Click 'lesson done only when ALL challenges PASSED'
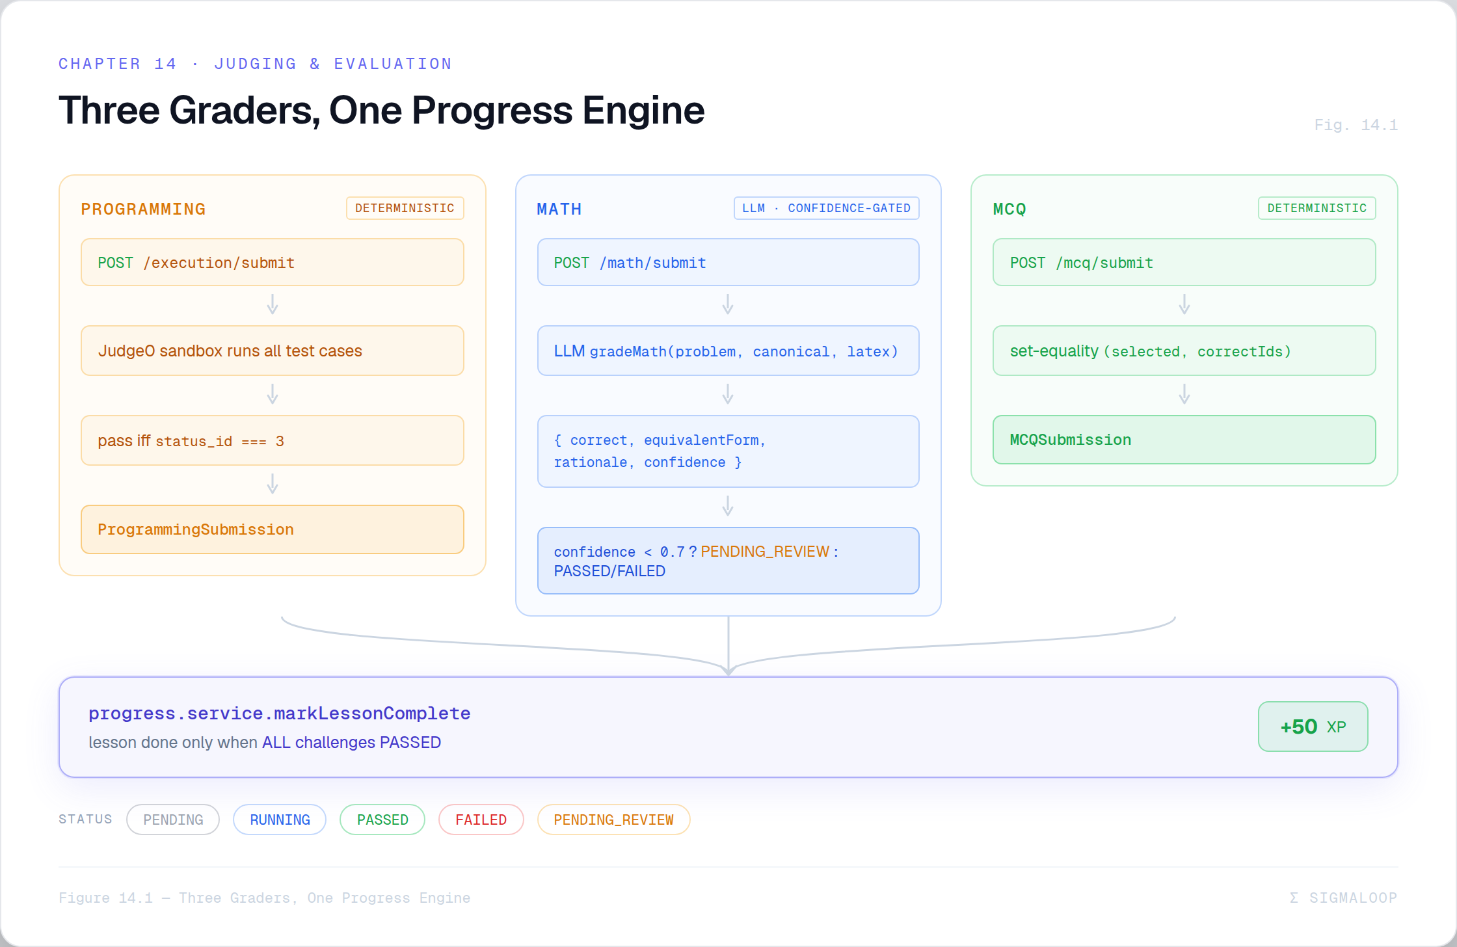Viewport: 1457px width, 947px height. coord(265,742)
